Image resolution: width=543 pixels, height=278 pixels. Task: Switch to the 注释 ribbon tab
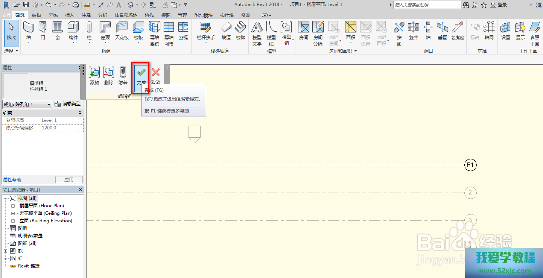tap(86, 15)
